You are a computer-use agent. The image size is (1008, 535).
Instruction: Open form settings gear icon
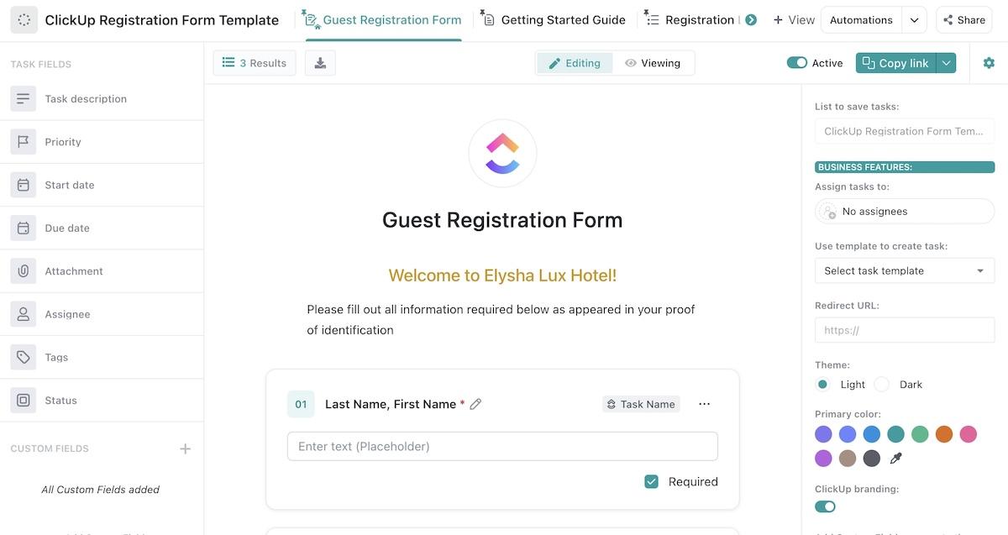[989, 63]
